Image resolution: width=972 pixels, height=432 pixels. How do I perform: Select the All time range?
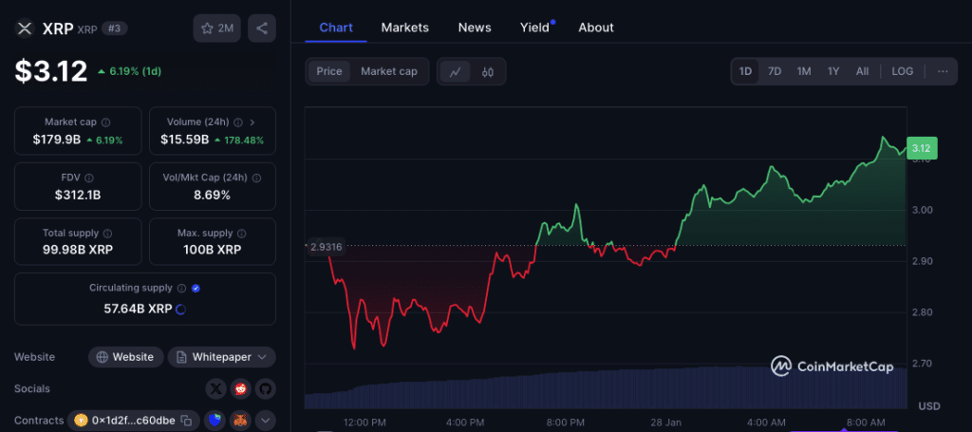click(862, 71)
